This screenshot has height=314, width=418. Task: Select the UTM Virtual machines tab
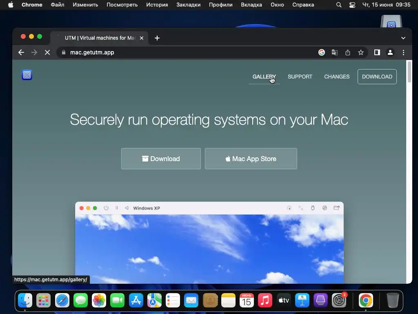pos(99,38)
